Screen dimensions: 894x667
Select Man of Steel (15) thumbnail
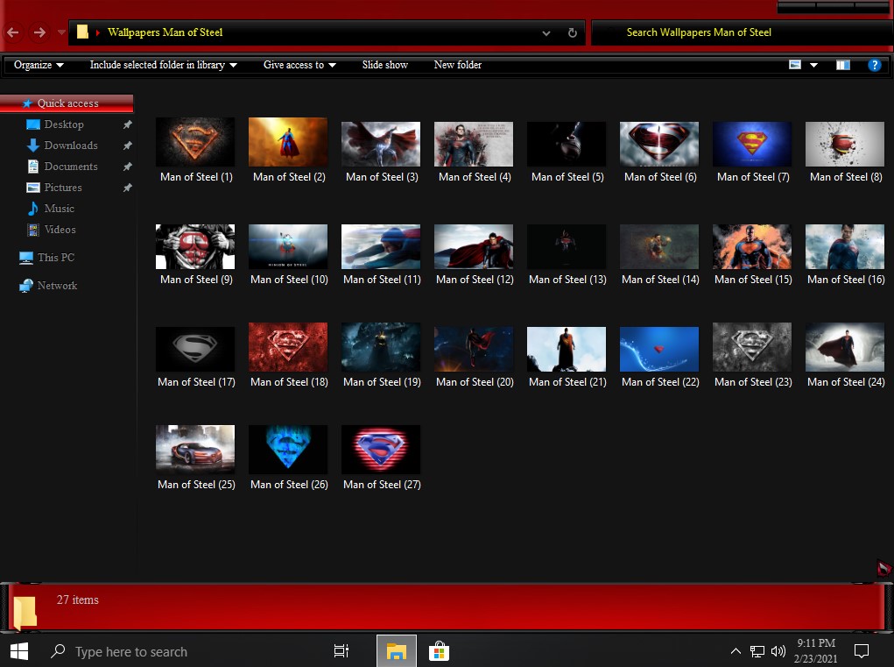tap(753, 246)
